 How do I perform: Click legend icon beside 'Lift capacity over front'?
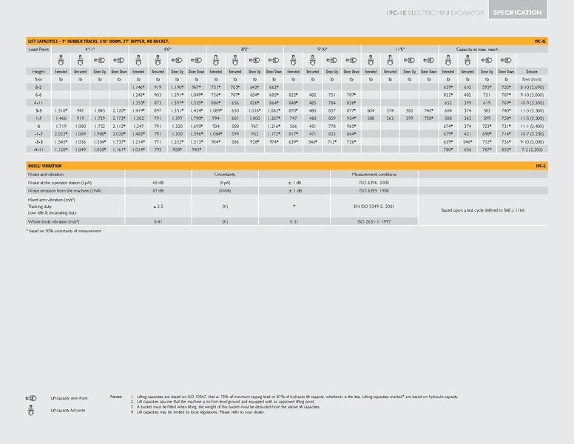click(x=32, y=398)
